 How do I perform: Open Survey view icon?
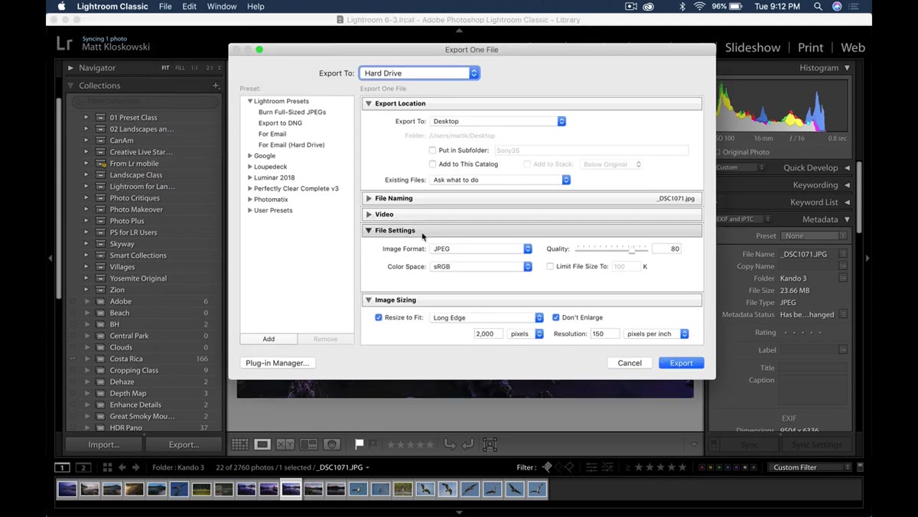pyautogui.click(x=308, y=444)
